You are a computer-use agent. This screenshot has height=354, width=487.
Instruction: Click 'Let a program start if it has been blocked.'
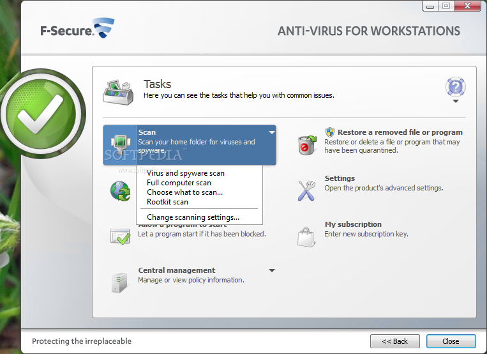202,234
